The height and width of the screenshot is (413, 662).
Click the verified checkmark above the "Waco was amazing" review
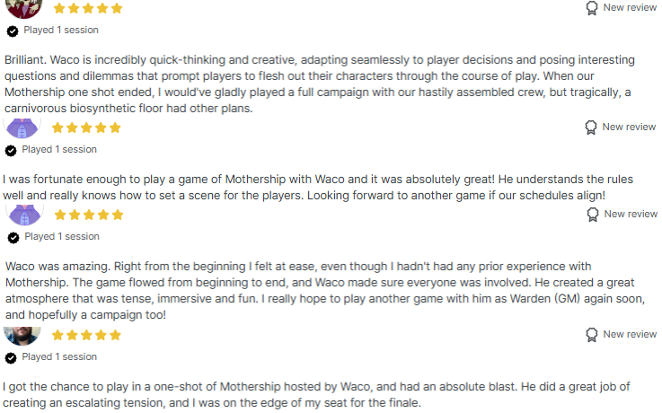13,238
